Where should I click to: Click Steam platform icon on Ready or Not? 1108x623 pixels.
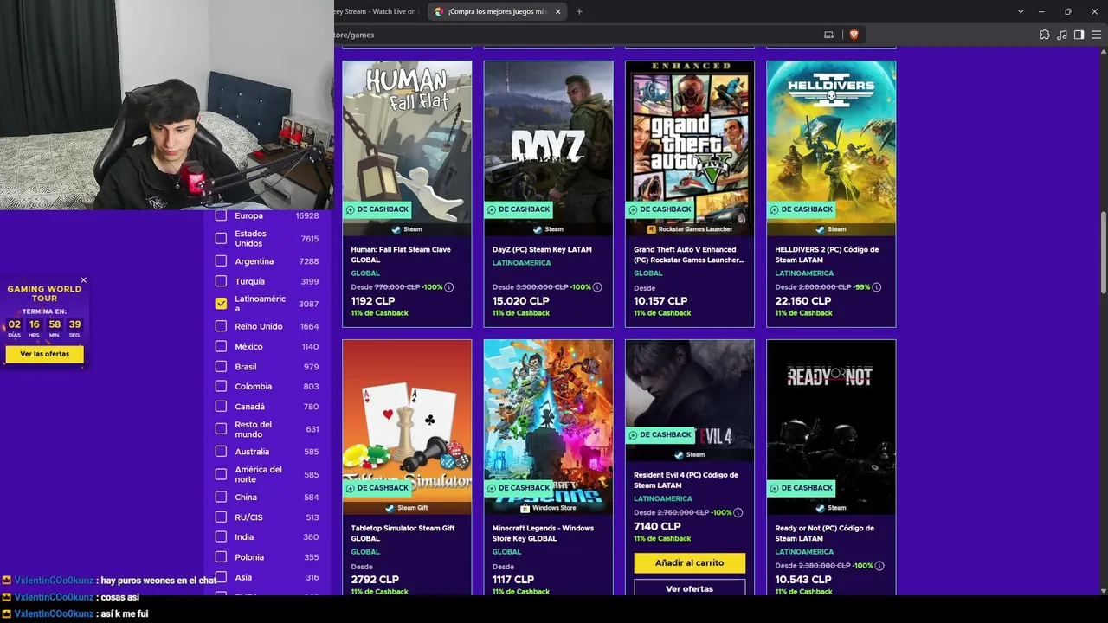point(820,508)
